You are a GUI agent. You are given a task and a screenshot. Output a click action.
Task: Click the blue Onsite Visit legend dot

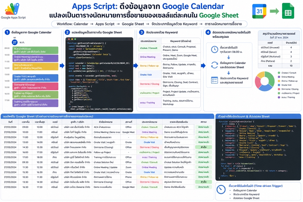coord(279,85)
